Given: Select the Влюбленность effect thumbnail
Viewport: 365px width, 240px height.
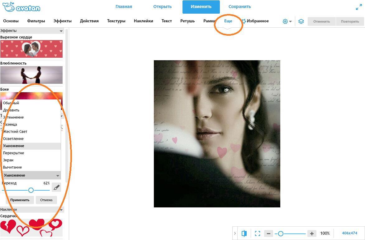Looking at the screenshot, I should (x=31, y=75).
